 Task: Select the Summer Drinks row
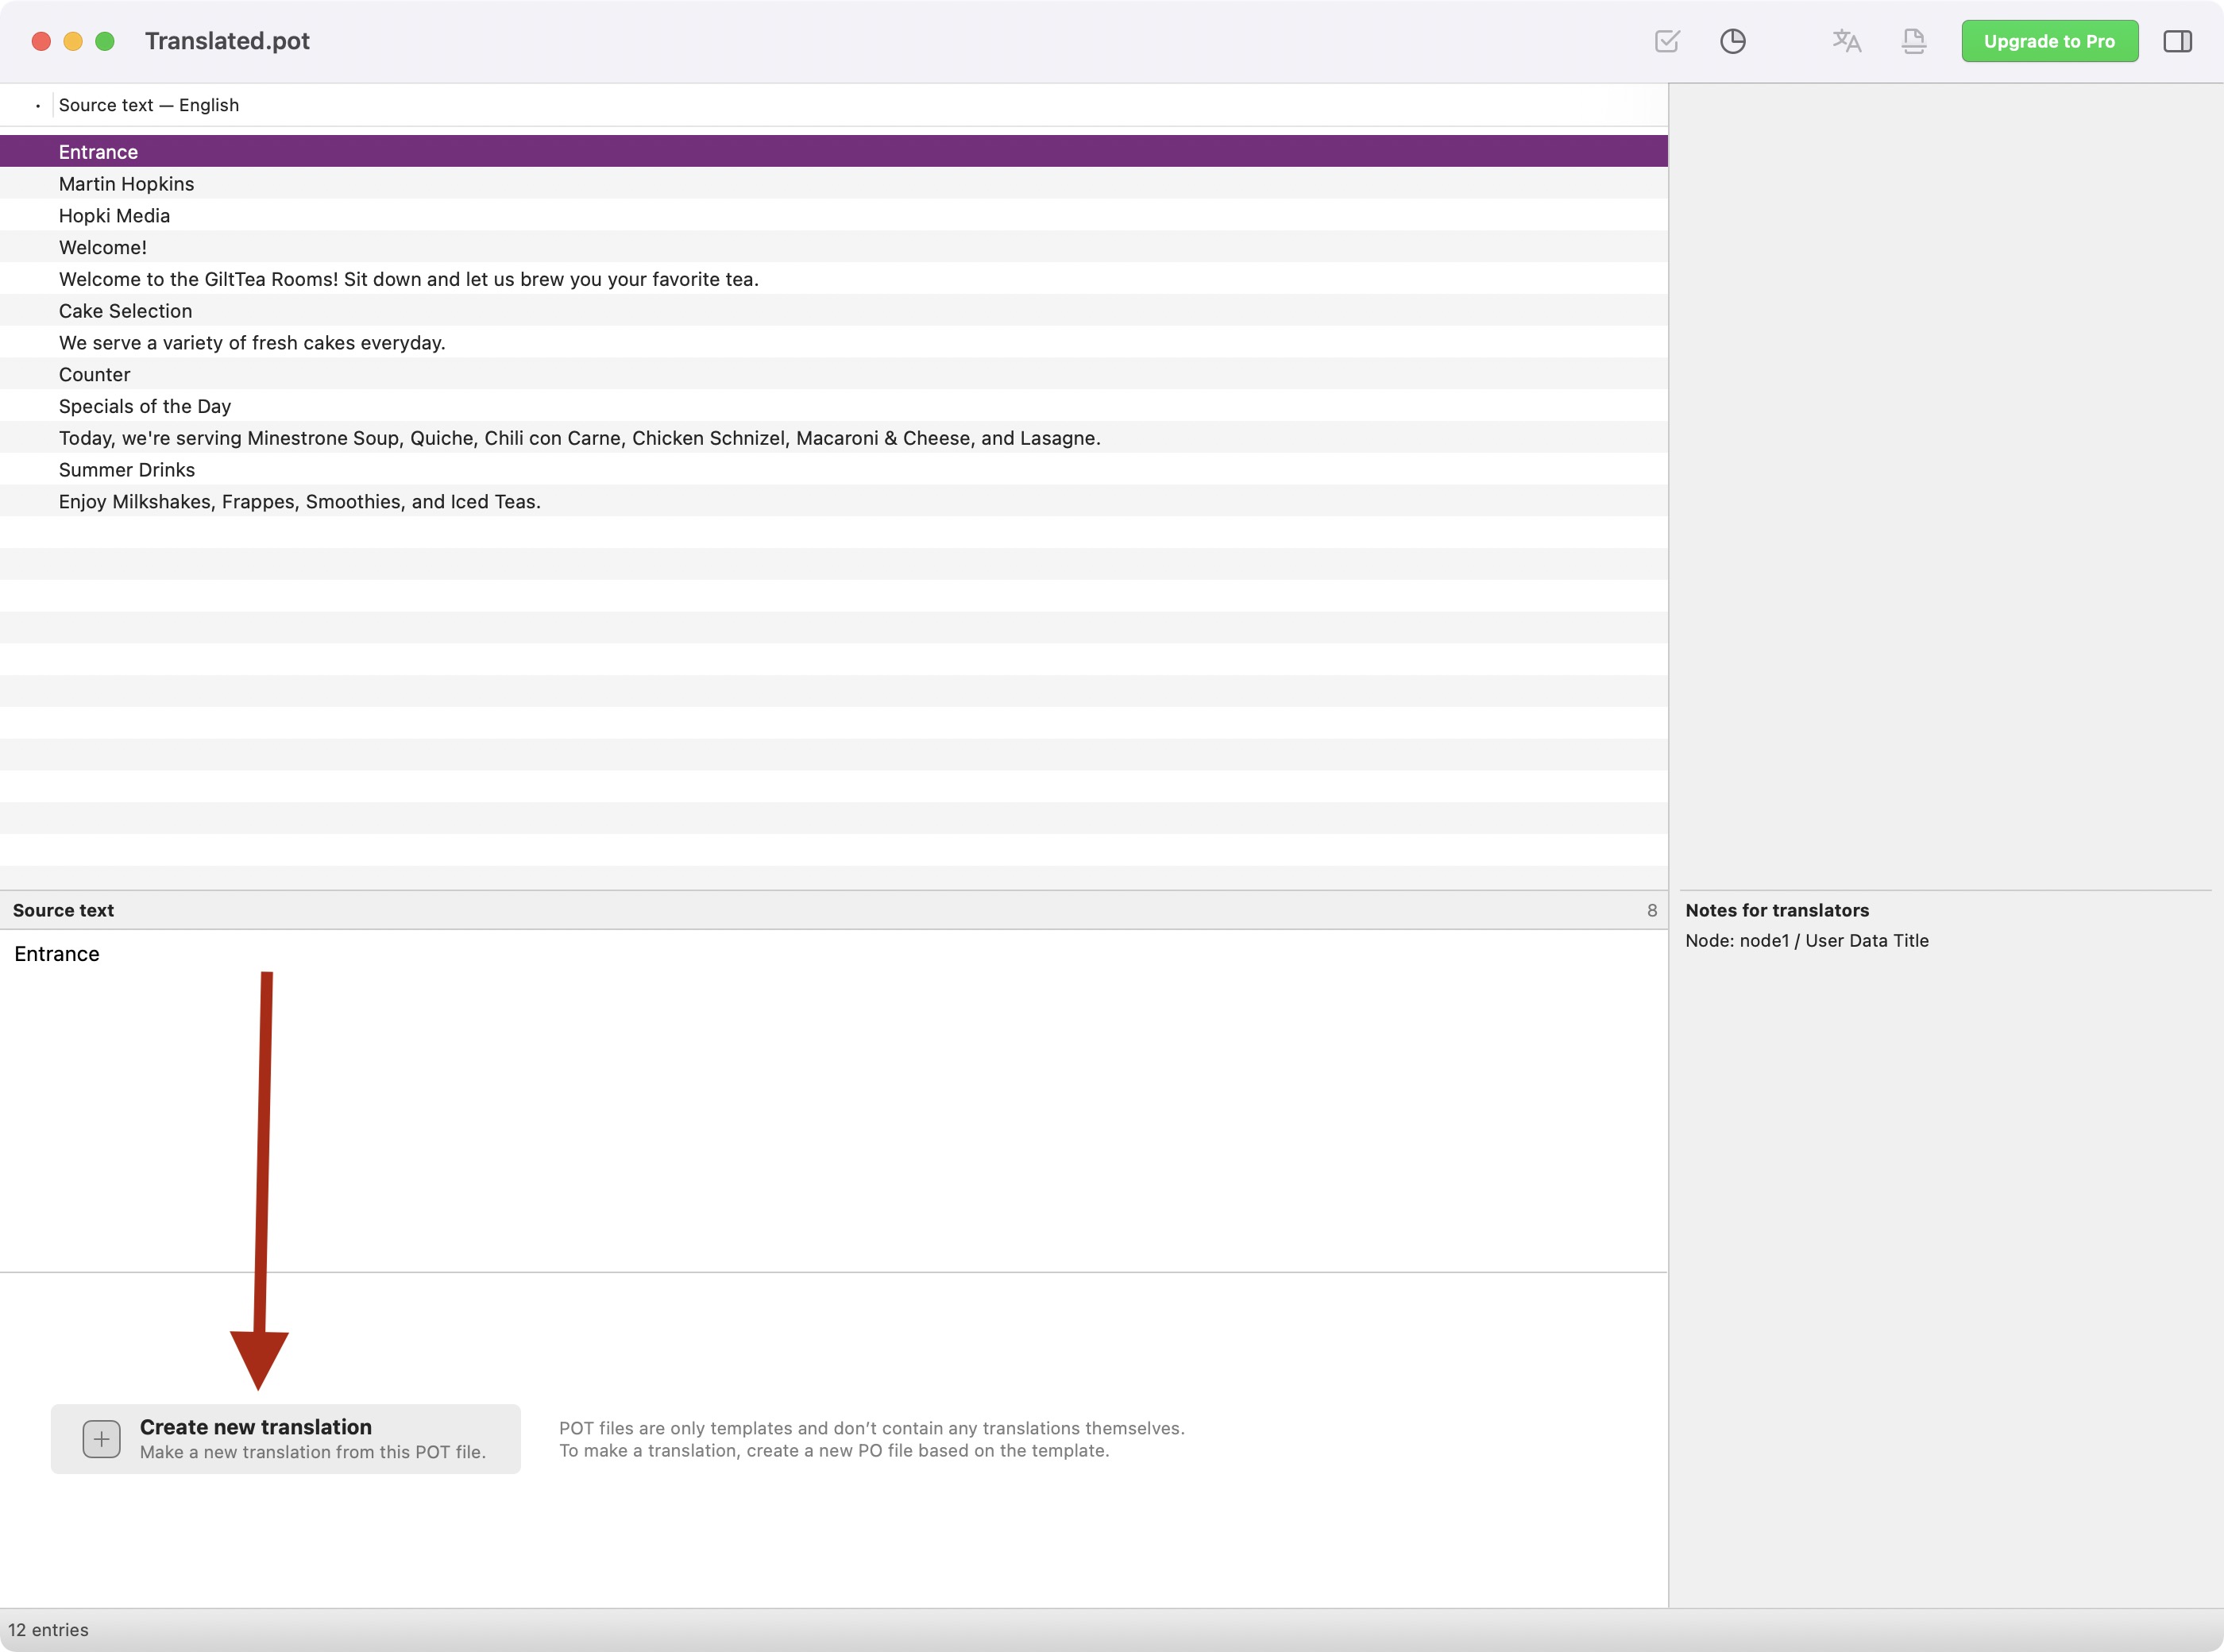pos(127,470)
